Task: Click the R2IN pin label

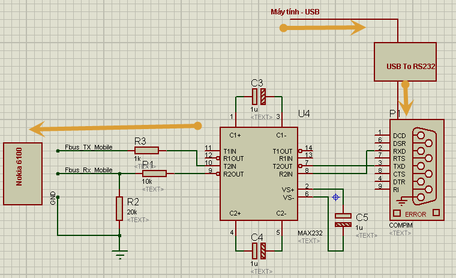Action: coord(286,174)
